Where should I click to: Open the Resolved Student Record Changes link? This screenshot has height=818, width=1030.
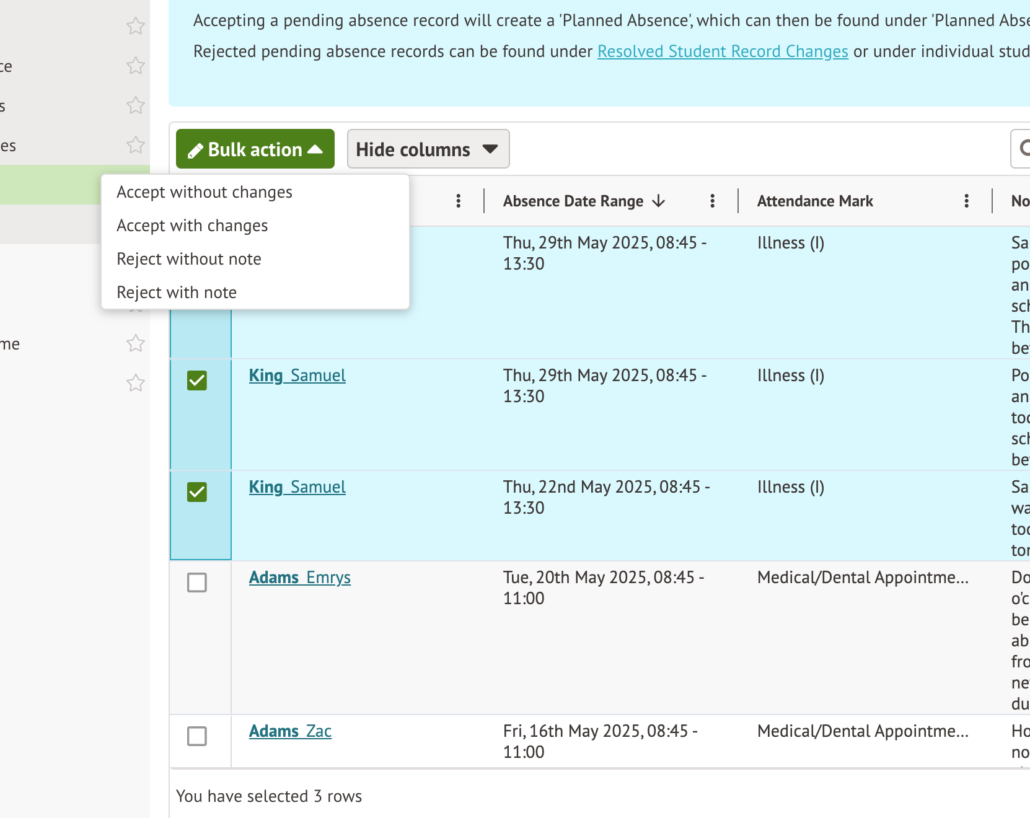(x=722, y=51)
